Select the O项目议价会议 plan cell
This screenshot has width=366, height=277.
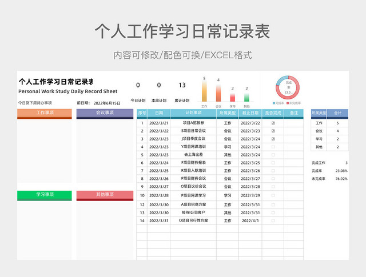click(193, 186)
